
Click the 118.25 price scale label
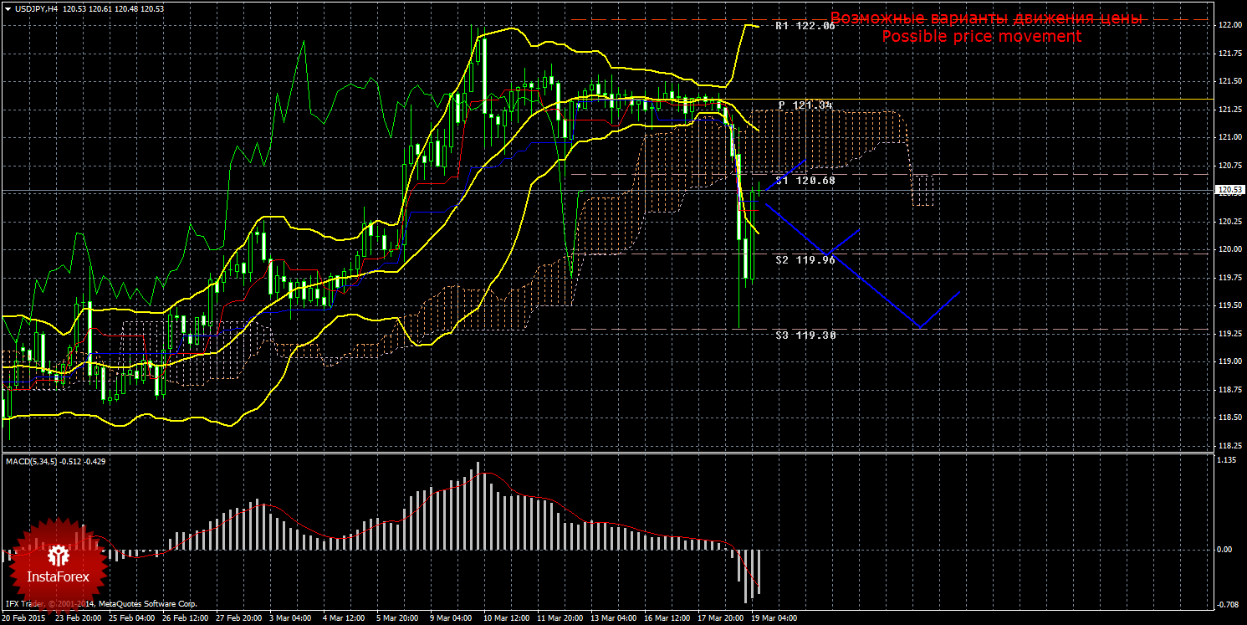coord(1229,446)
